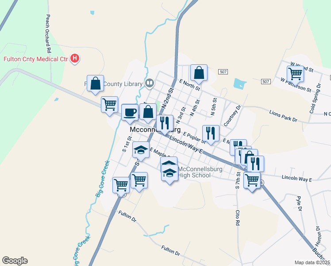Select the rightmost restaurant marker on Lincoln Way E
Image resolution: width=331 pixels, height=266 pixels.
point(255,165)
